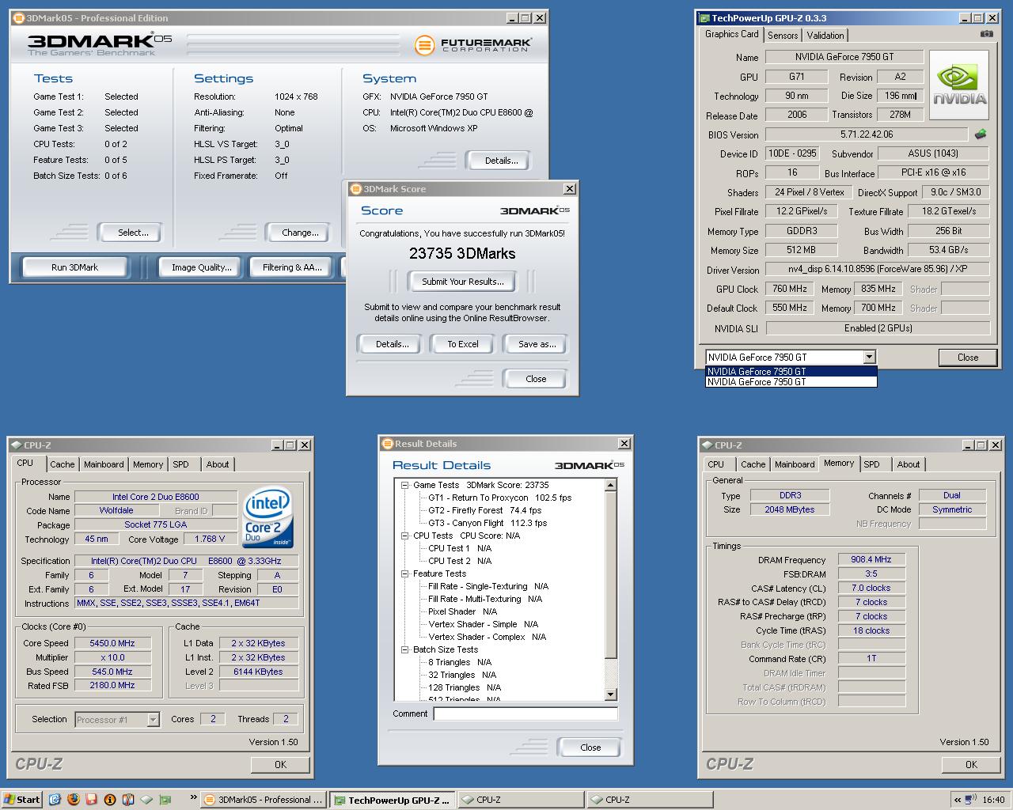
Task: Click the taskbar clock showing 16:40
Action: click(x=993, y=800)
